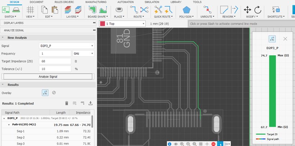Export results using the download icon
The image size is (295, 146).
[x=90, y=103]
